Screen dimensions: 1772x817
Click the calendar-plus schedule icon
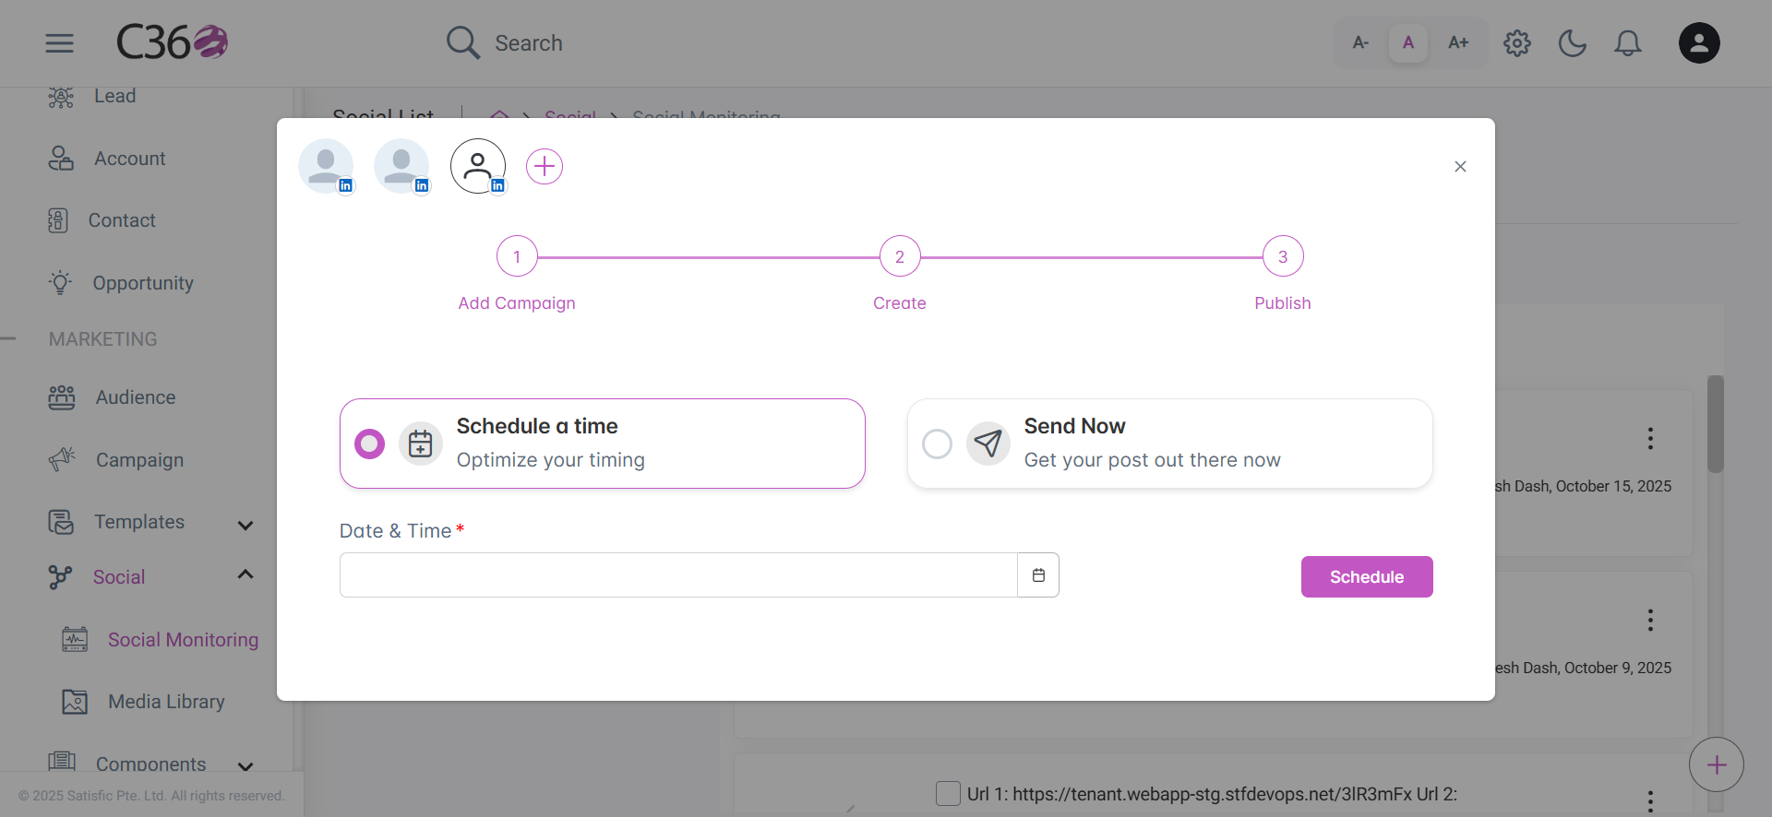tap(421, 444)
